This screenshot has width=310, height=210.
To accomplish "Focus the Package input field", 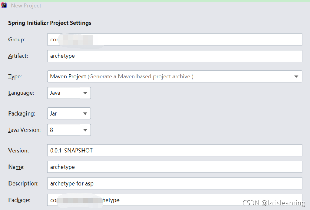I will 175,200.
